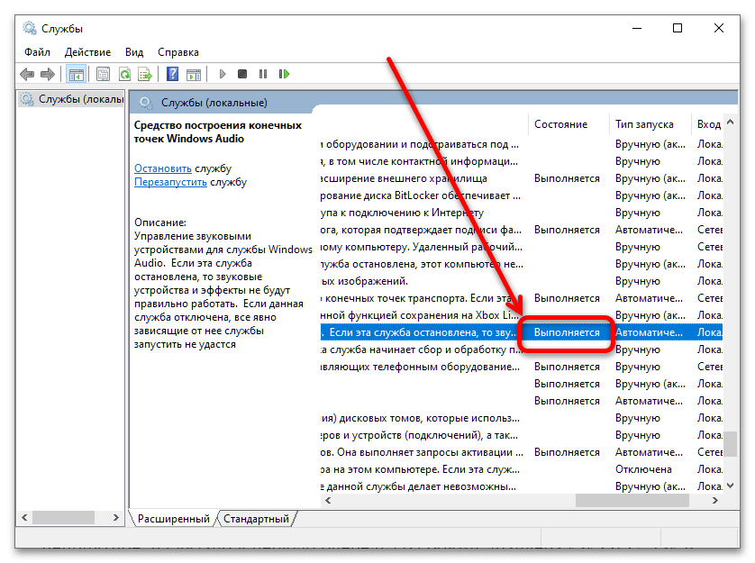This screenshot has height=563, width=755.
Task: Open the Файл menu
Action: coord(37,52)
